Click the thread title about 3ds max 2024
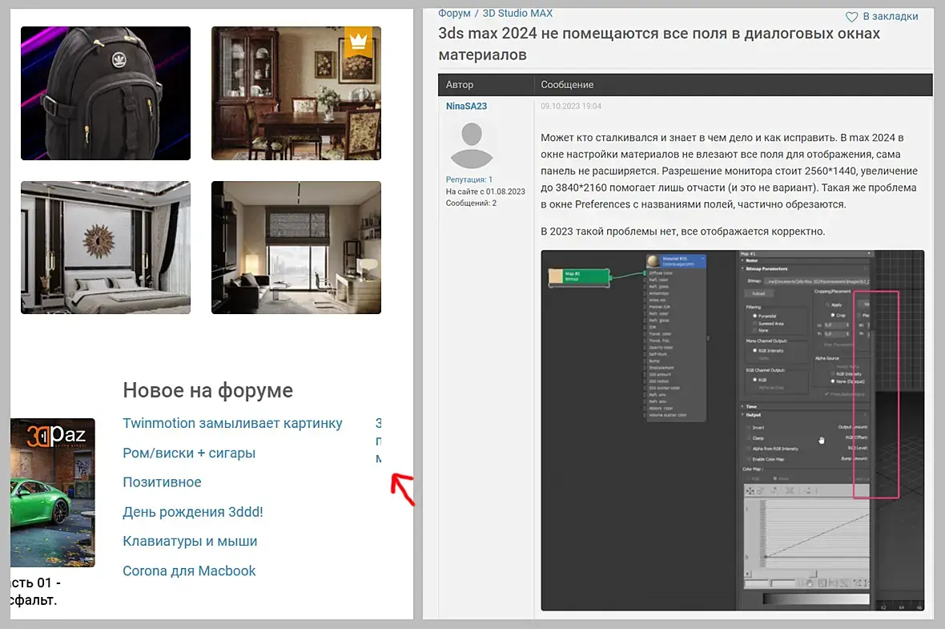 click(659, 44)
